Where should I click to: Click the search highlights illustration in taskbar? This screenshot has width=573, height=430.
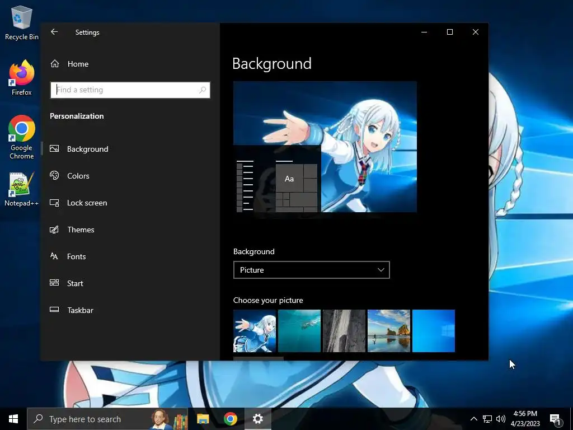tap(169, 419)
